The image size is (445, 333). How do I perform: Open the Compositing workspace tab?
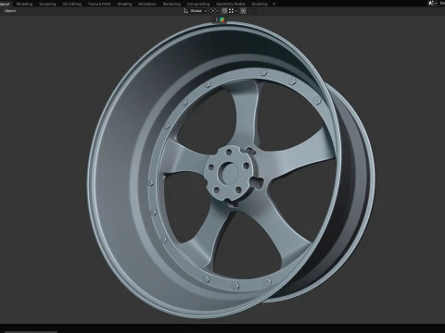click(198, 4)
